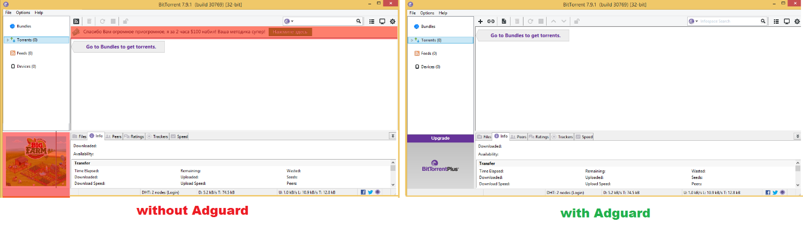Expand Torrents (0) tree arrow in without-Adguard window
This screenshot has height=230, width=803.
7,40
